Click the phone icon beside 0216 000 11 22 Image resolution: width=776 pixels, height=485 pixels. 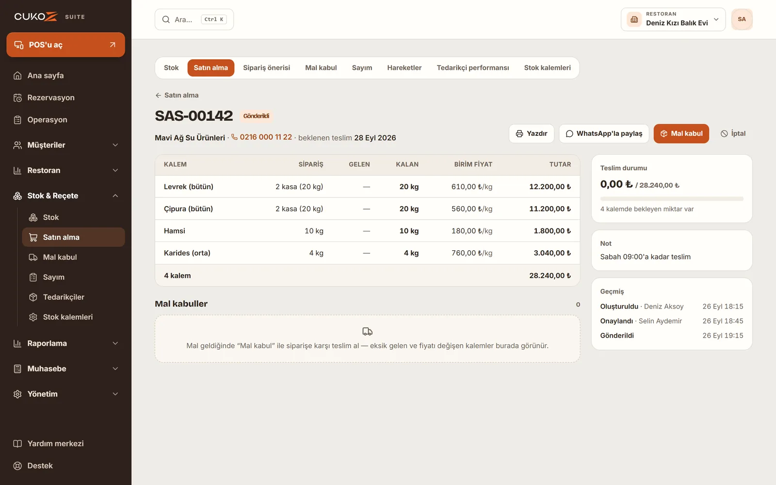tap(234, 137)
